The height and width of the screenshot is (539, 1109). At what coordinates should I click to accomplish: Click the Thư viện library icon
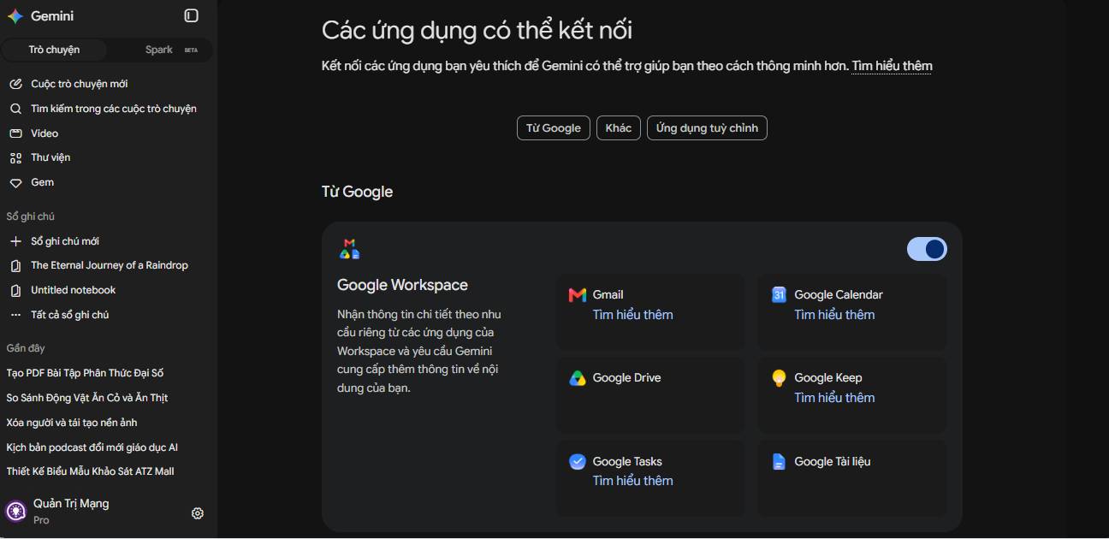point(15,157)
